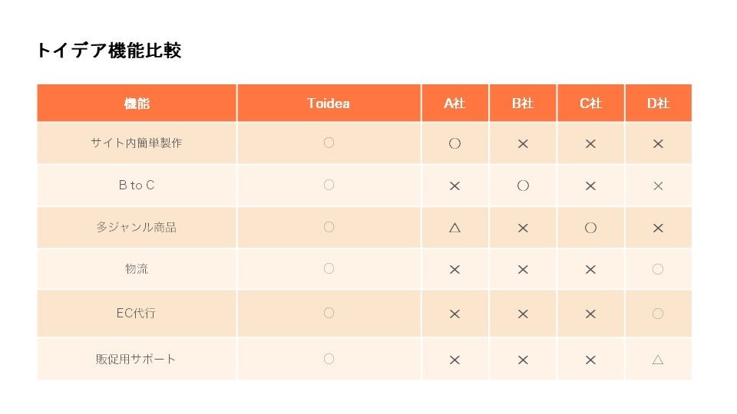Screen dimensions: 737x414
Task: Click the A社 column header
Action: point(454,103)
